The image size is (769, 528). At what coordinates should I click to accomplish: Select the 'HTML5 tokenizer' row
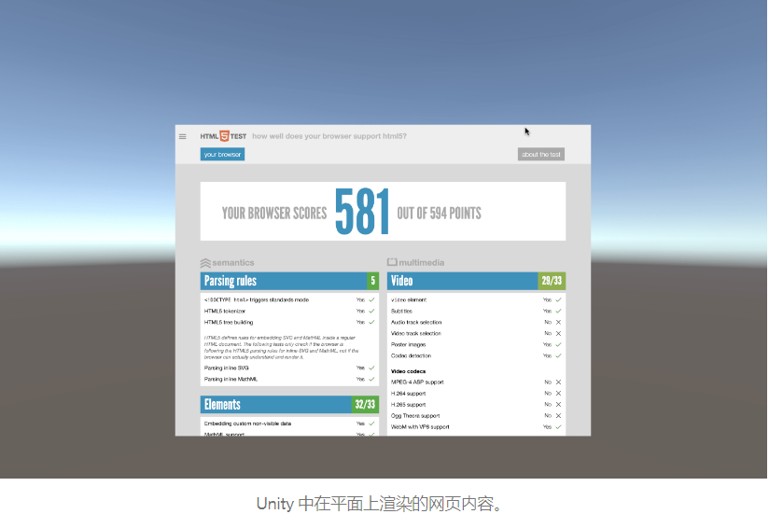click(289, 312)
